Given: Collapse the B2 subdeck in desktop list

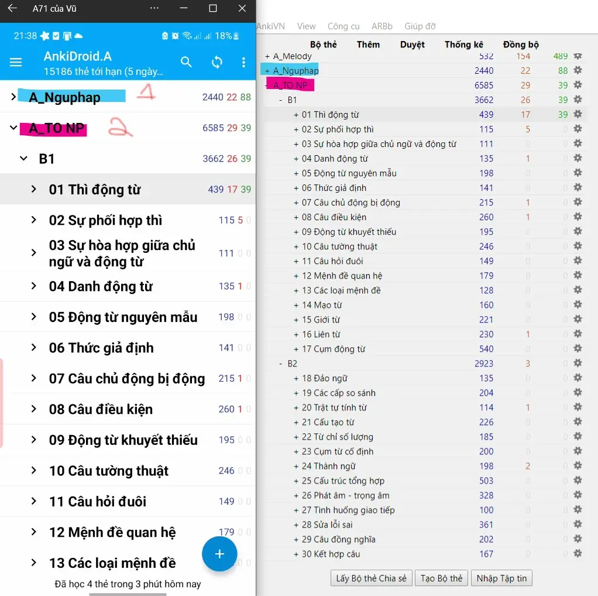Looking at the screenshot, I should [281, 364].
